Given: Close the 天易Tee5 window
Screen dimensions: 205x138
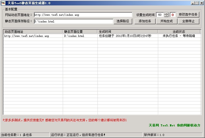Looking at the screenshot, I should click(x=202, y=3).
